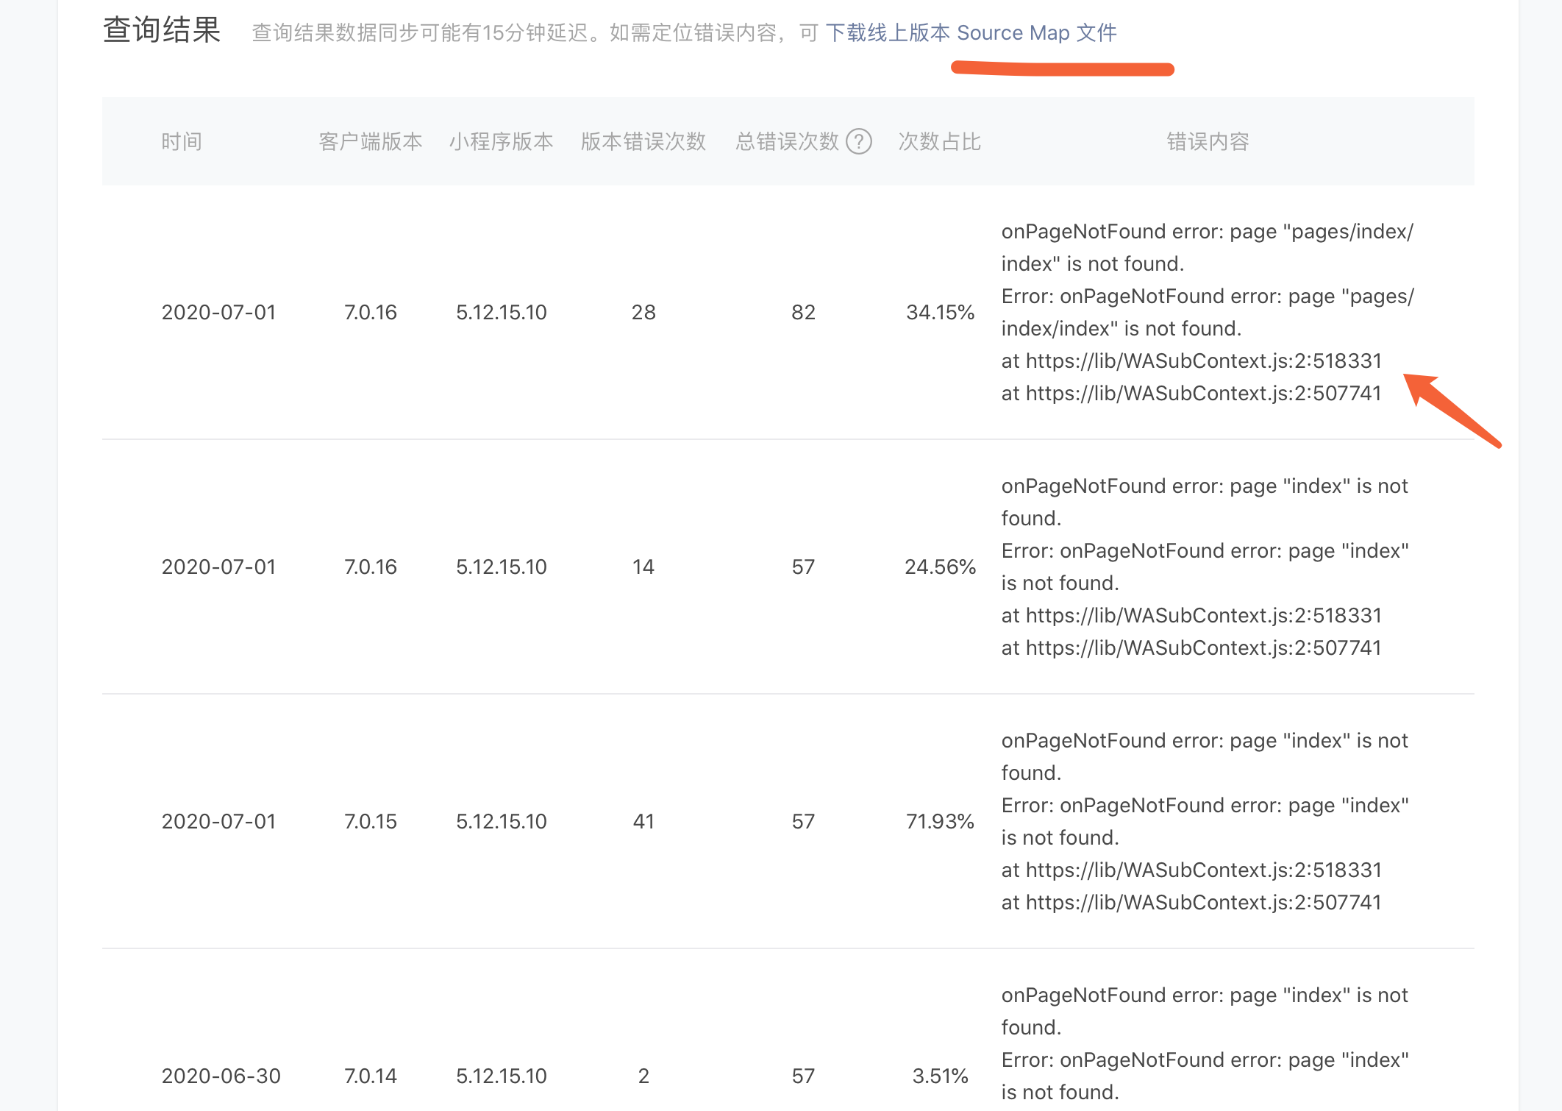
Task: Click total error count 82 cell
Action: tap(803, 312)
